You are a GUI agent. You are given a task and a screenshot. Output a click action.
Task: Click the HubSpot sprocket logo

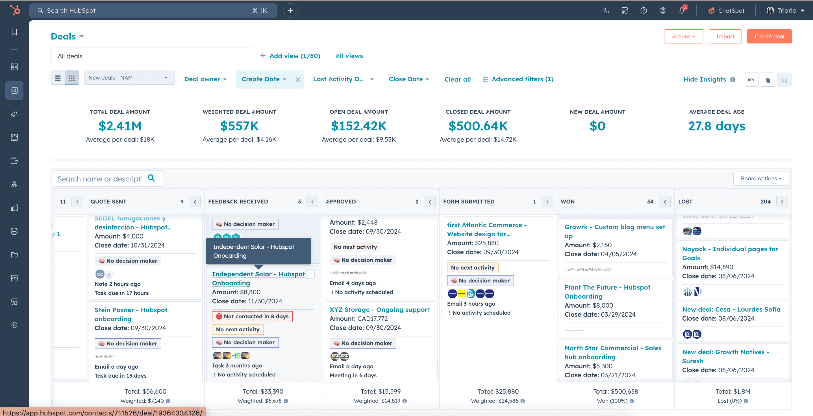click(14, 10)
